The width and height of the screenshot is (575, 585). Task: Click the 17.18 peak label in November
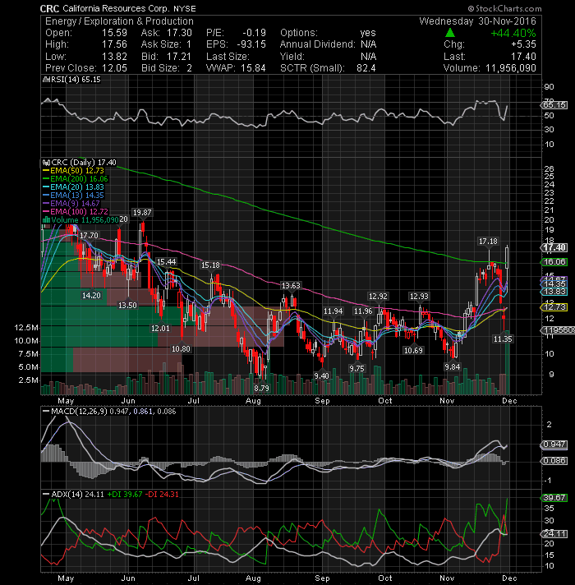pyautogui.click(x=488, y=242)
